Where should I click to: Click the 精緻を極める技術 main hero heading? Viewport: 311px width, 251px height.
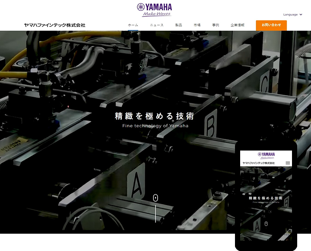click(155, 116)
